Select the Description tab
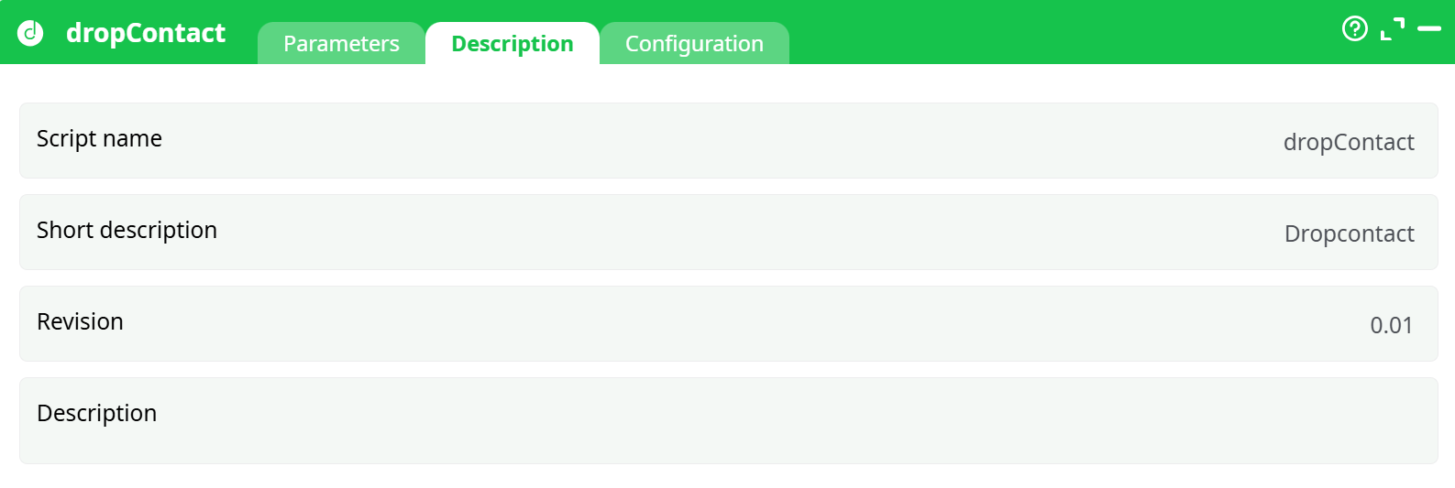Image resolution: width=1455 pixels, height=488 pixels. point(512,44)
